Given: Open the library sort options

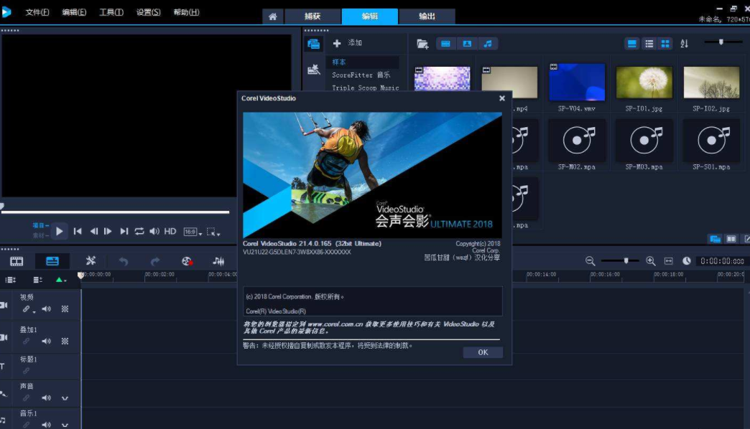Looking at the screenshot, I should pos(685,44).
